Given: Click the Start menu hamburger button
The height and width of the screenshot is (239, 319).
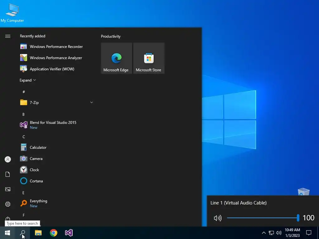Looking at the screenshot, I should [8, 36].
